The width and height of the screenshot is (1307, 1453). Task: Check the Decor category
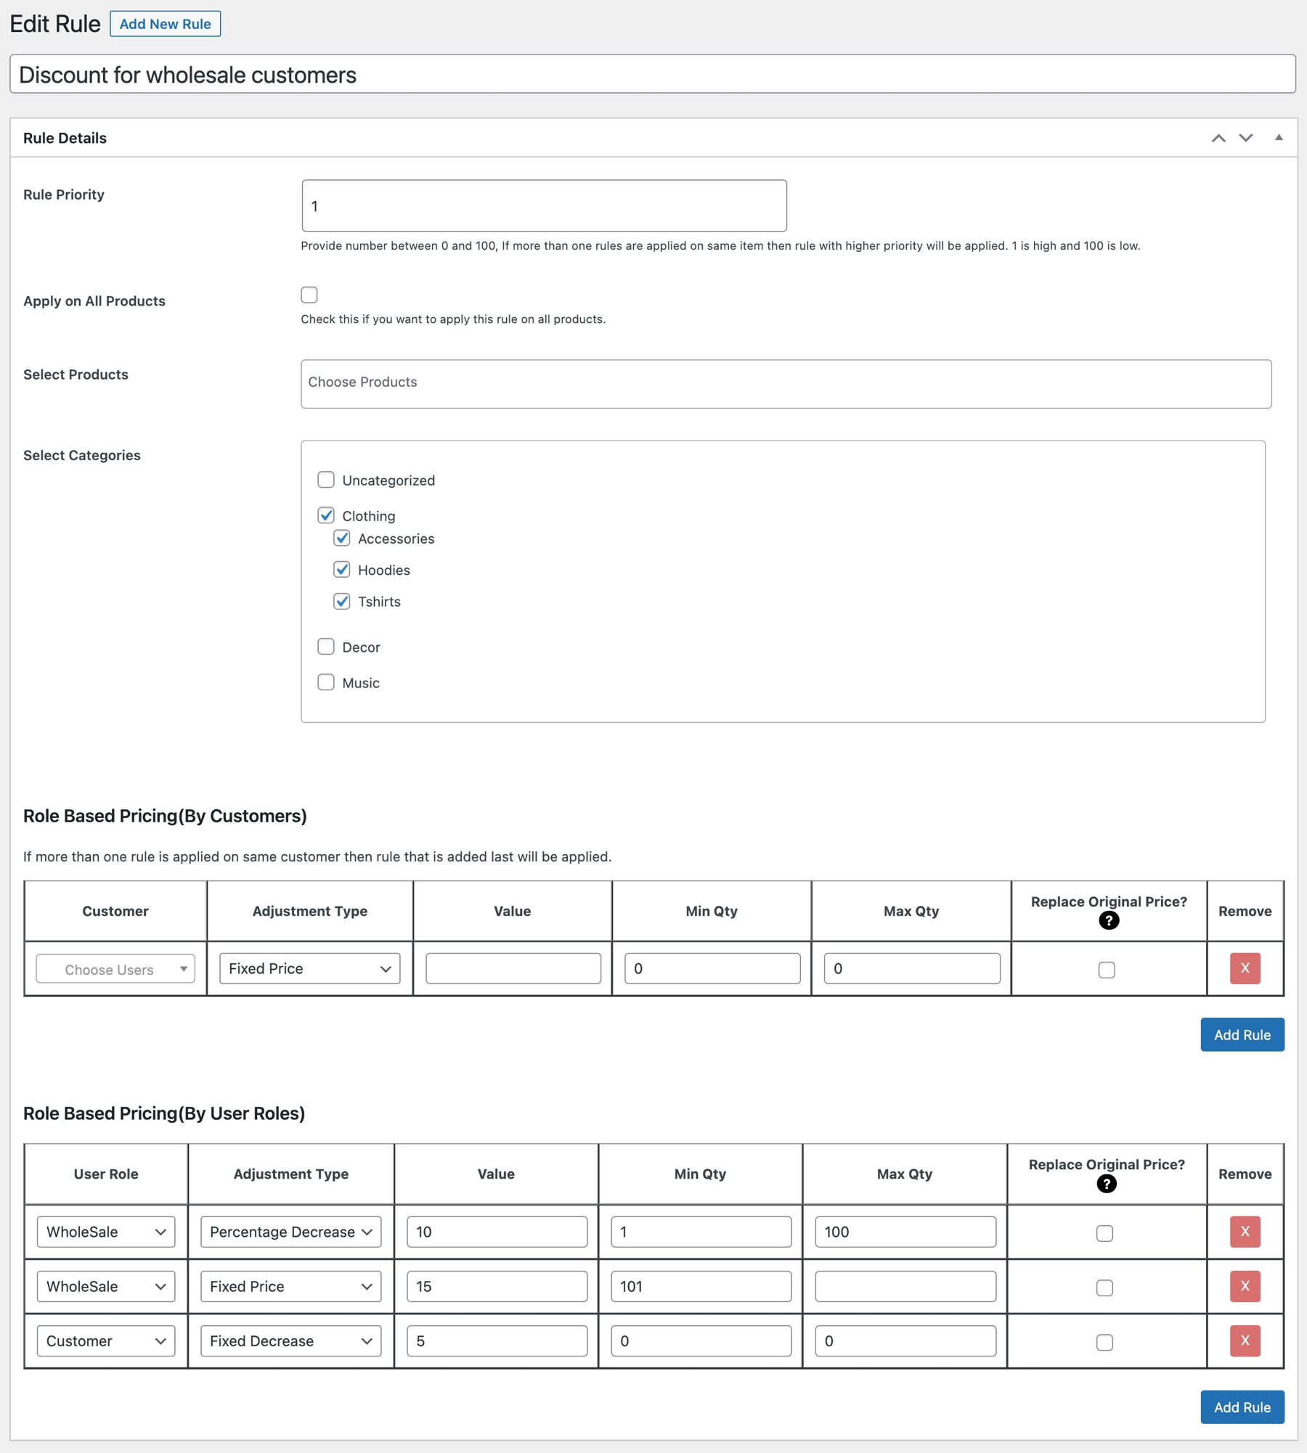click(x=326, y=646)
